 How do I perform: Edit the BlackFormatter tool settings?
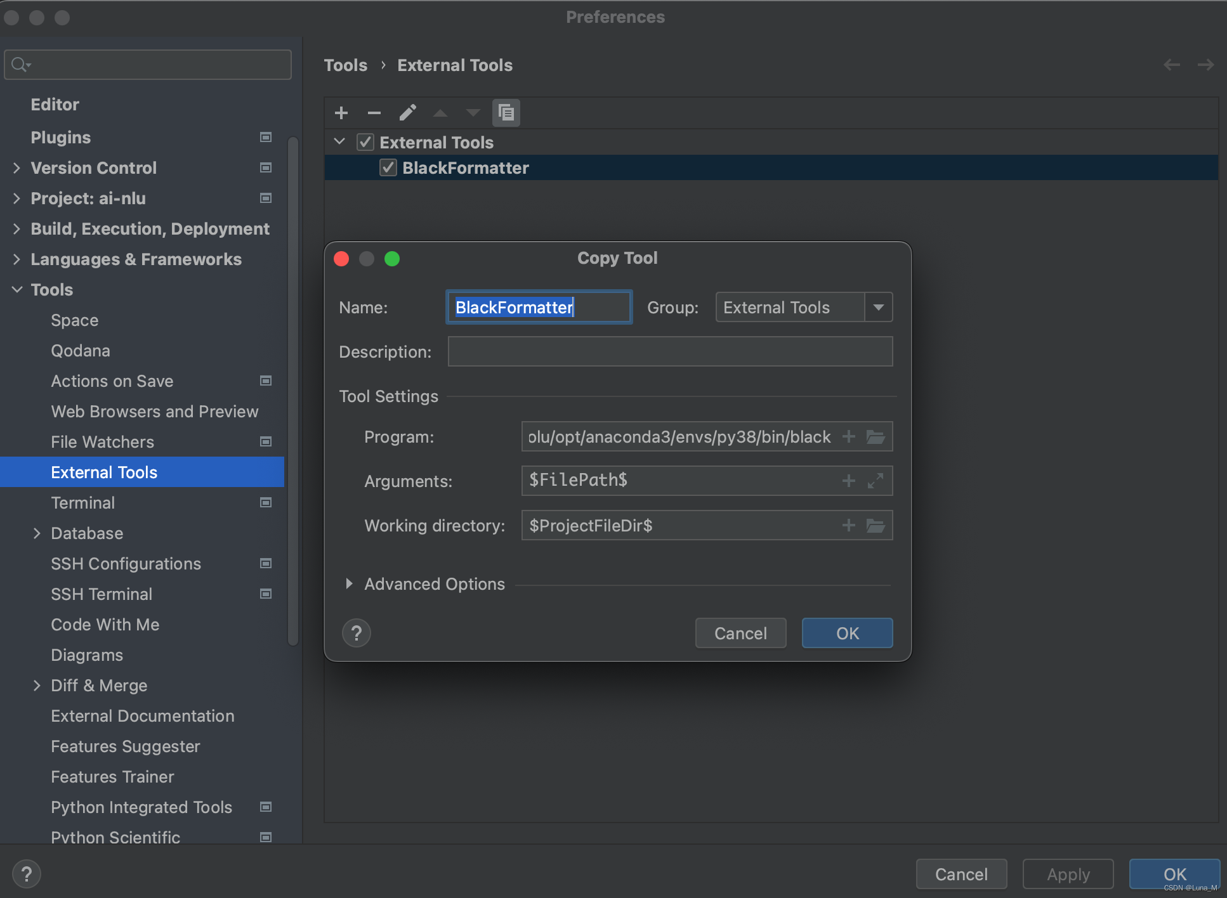click(x=408, y=112)
